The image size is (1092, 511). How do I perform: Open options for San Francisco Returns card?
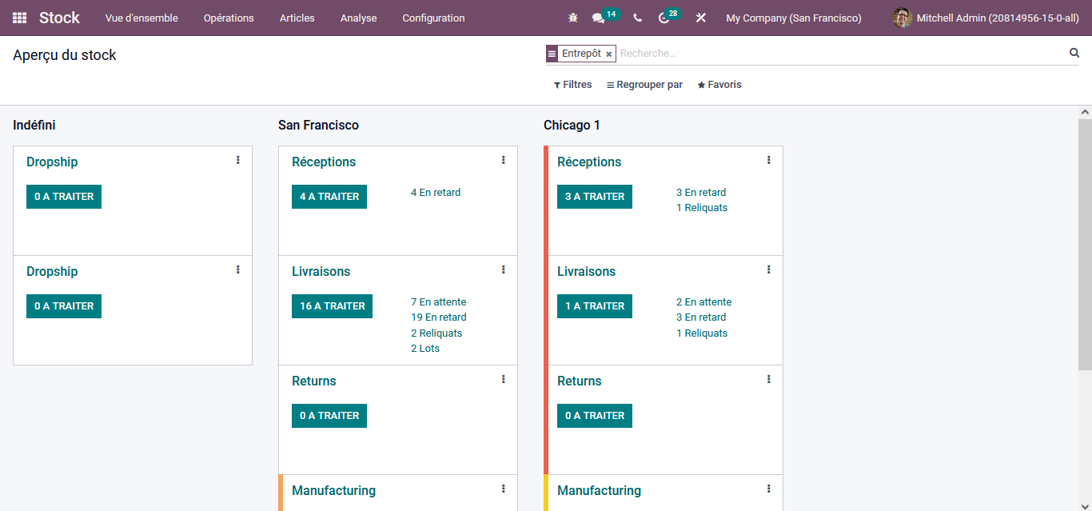[503, 379]
